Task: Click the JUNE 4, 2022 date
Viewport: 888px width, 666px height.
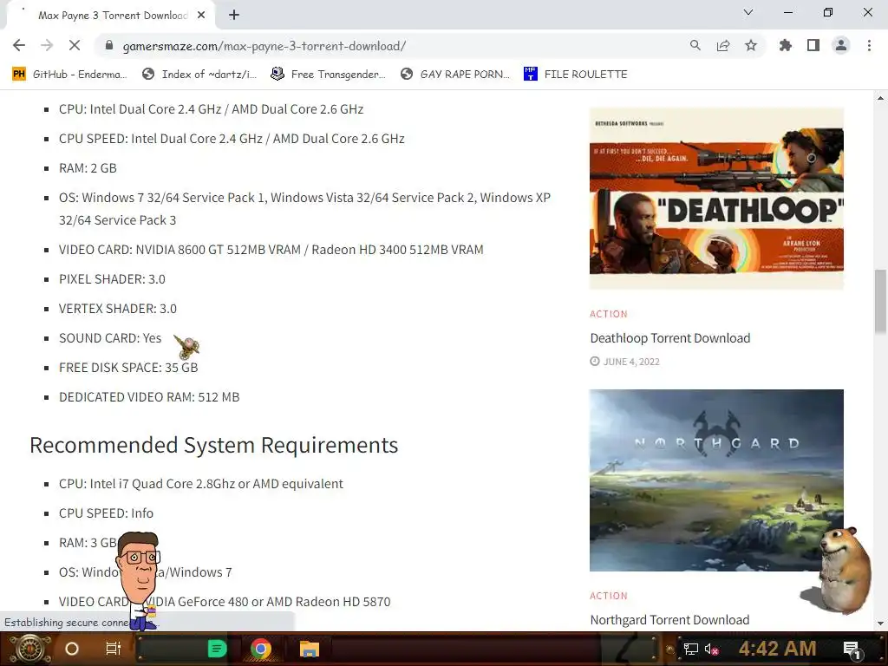Action: [631, 362]
